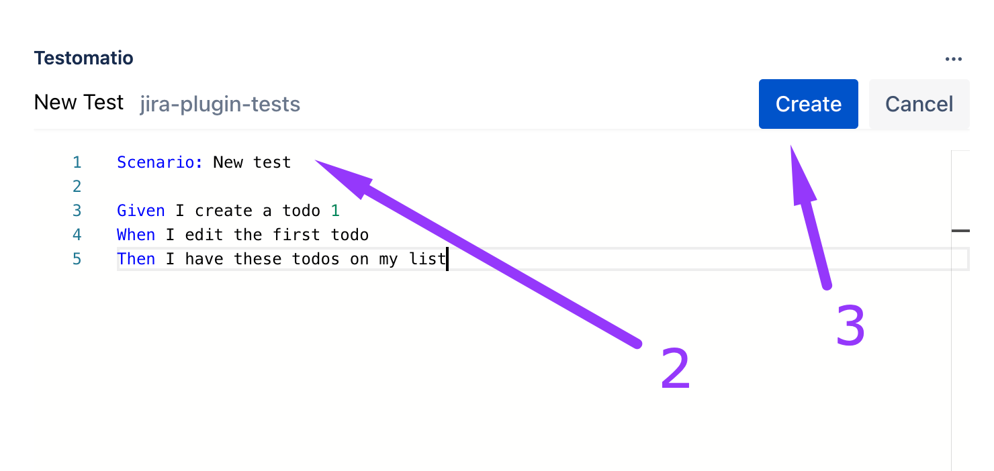Cancel the new test creation

click(919, 104)
